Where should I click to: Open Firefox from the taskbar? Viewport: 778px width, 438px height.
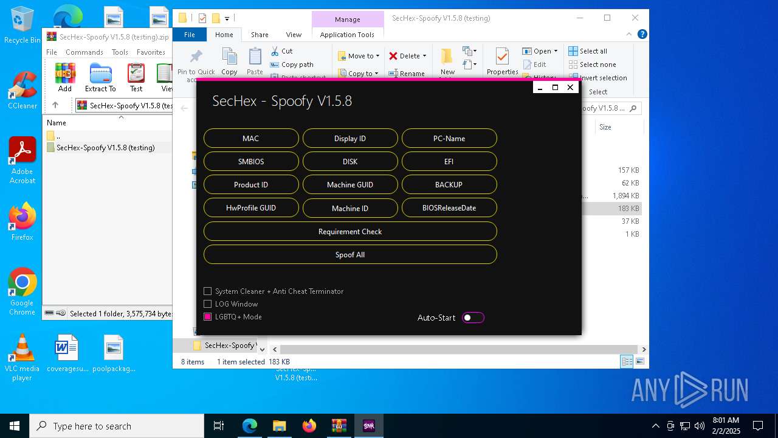pyautogui.click(x=309, y=426)
